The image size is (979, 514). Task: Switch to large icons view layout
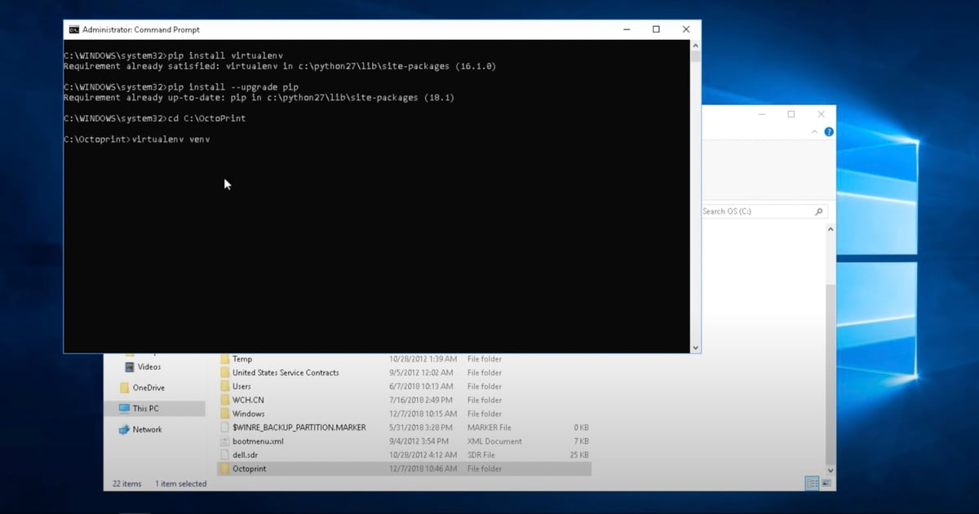pyautogui.click(x=825, y=484)
